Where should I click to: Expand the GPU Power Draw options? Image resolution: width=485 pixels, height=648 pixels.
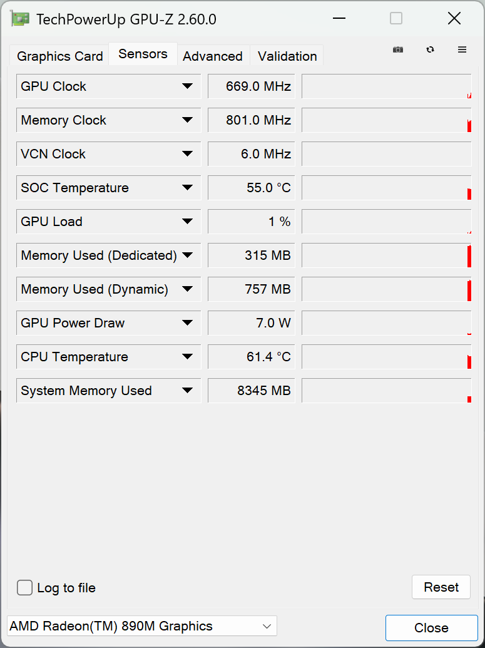click(187, 322)
